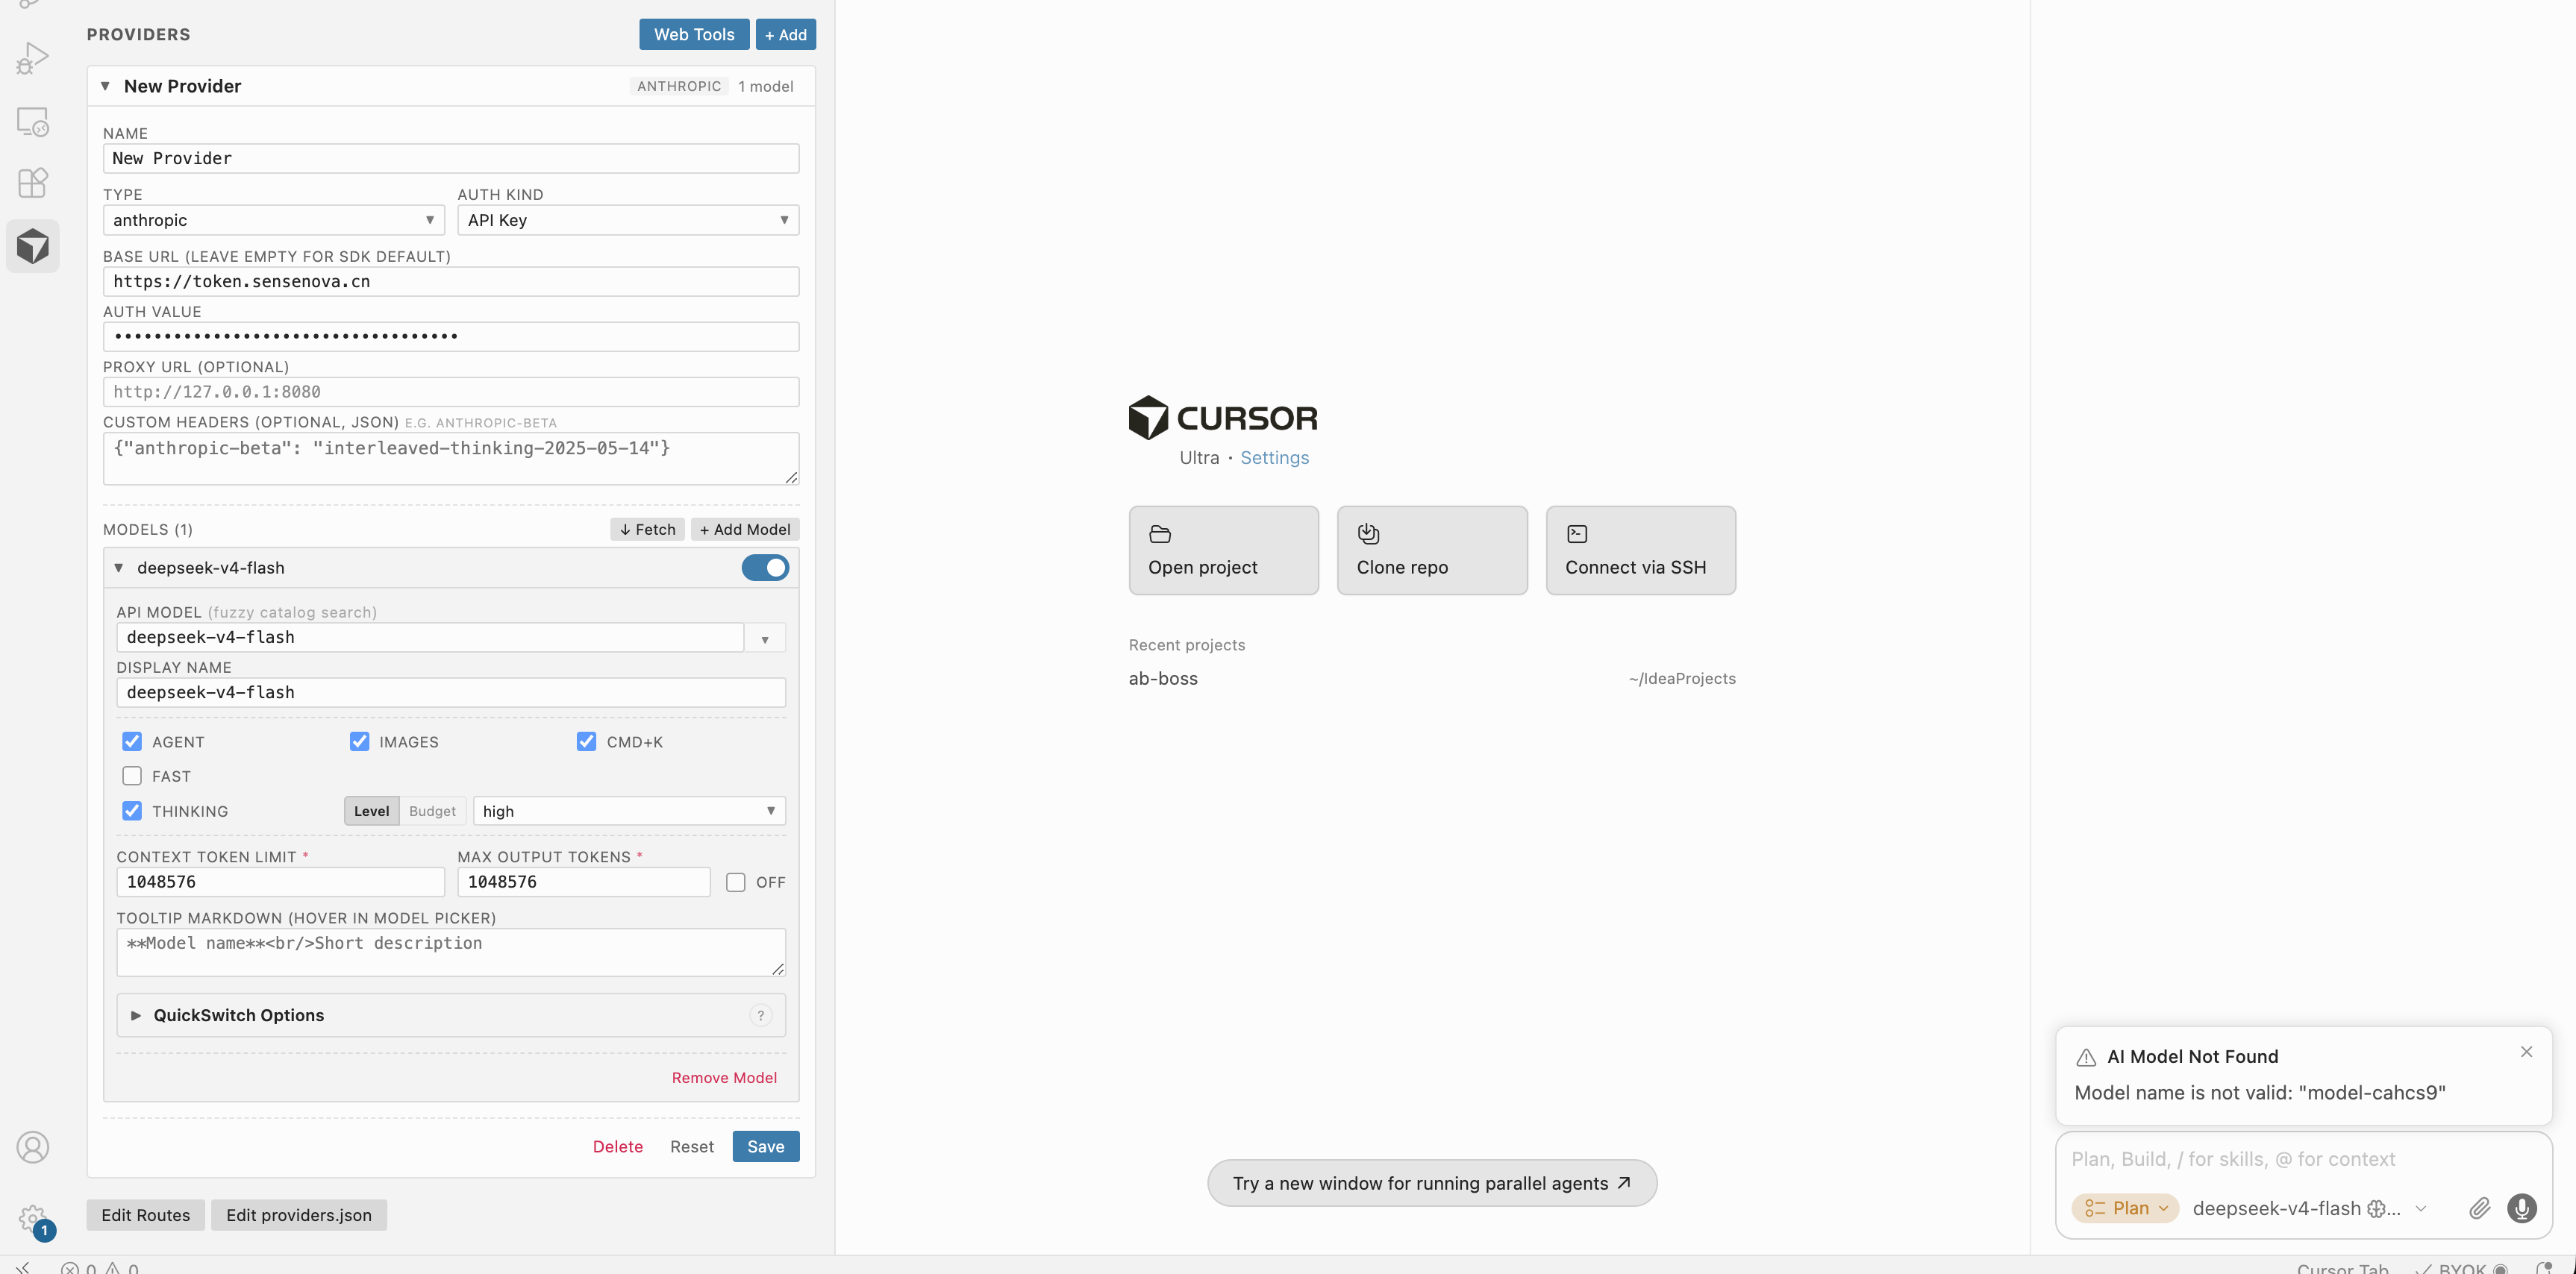Open the Accounts icon in activity bar
Screen dimensions: 2576x1274
click(x=32, y=1147)
